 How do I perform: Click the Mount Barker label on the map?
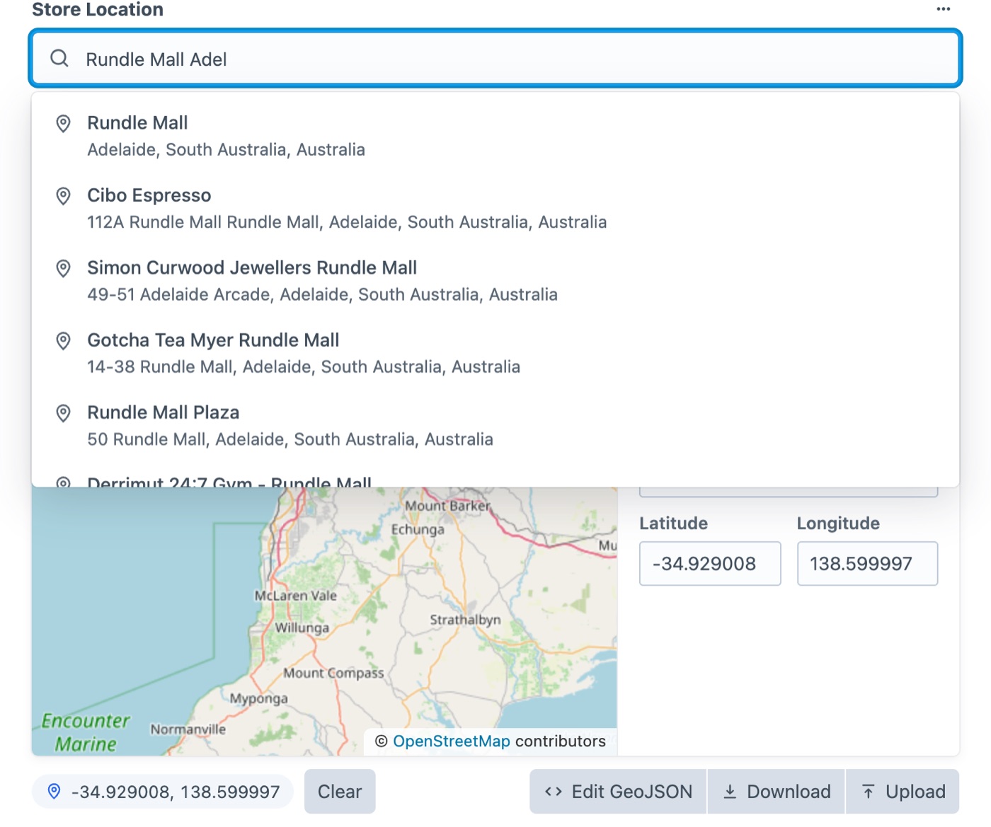[447, 506]
